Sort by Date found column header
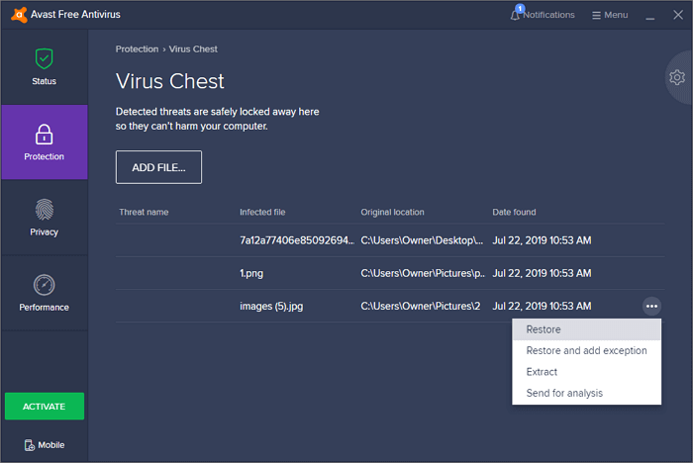This screenshot has width=693, height=463. (514, 212)
